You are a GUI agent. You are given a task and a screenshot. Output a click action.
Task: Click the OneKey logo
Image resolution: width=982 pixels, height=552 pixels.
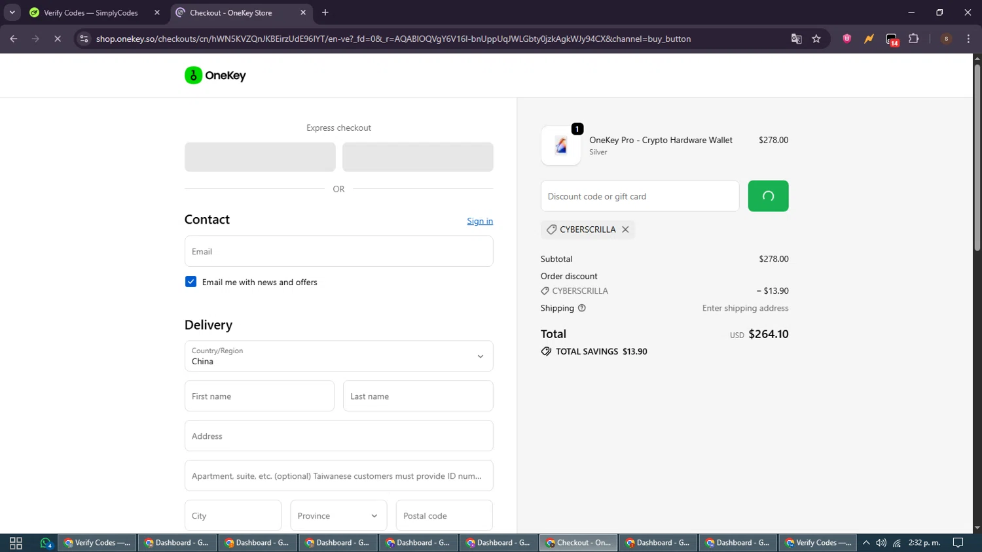[x=215, y=75]
